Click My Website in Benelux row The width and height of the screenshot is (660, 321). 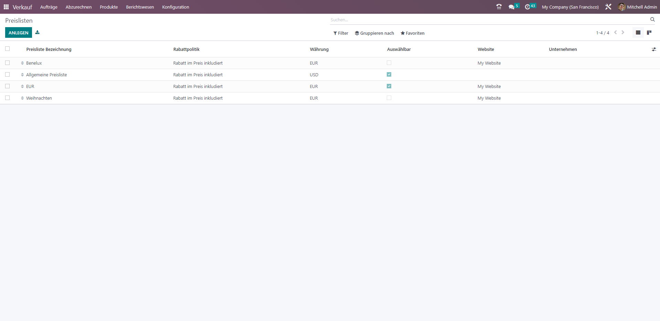(489, 63)
